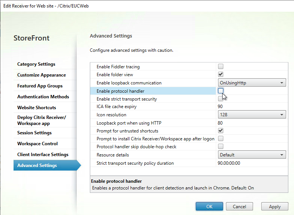The image size is (294, 215).
Task: Select the Icon resolution row label
Action: 111,115
